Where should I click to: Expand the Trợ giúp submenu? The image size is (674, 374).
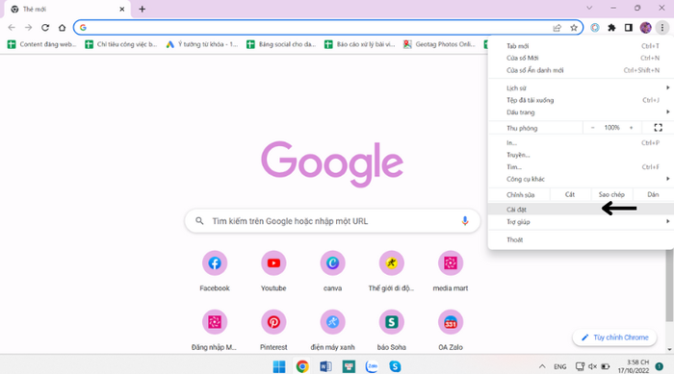tap(581, 221)
